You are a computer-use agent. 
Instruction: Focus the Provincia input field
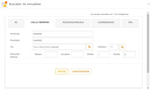point(63,34)
